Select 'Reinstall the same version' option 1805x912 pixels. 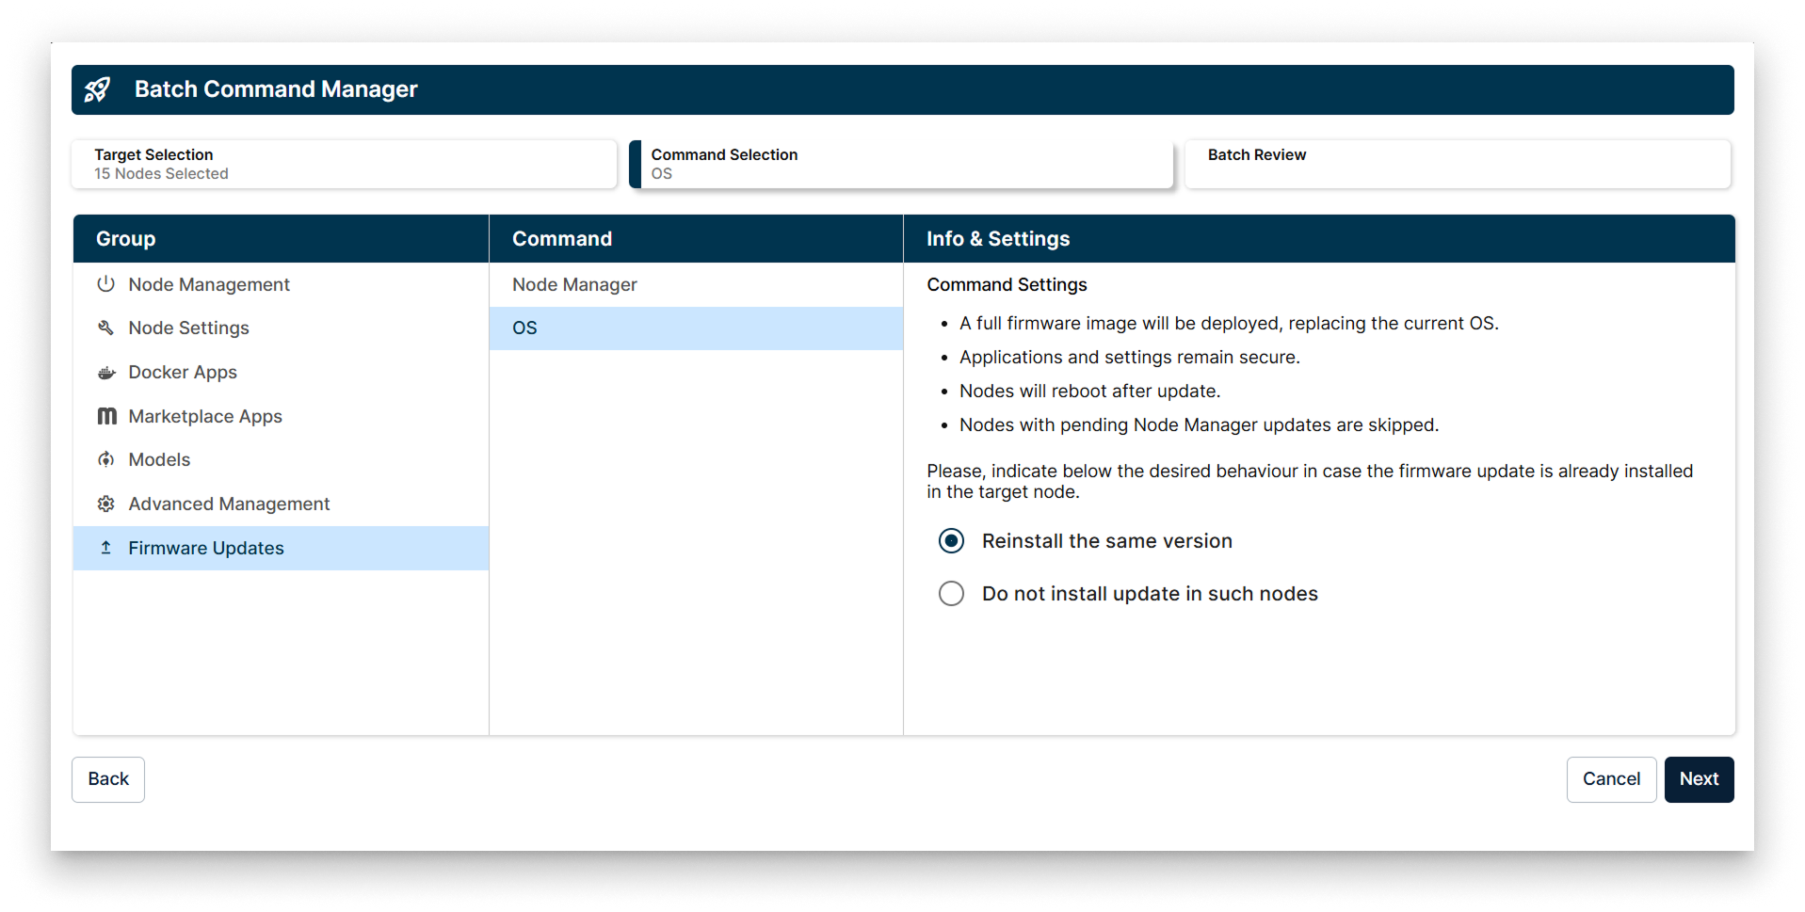(x=951, y=540)
